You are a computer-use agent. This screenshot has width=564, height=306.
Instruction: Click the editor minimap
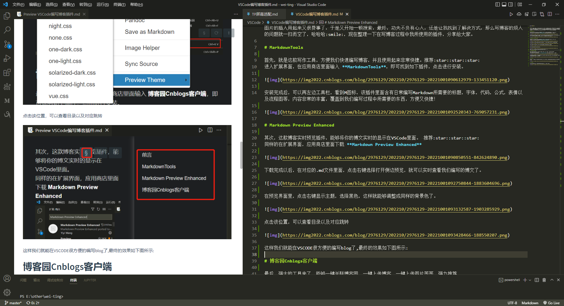pyautogui.click(x=545, y=46)
